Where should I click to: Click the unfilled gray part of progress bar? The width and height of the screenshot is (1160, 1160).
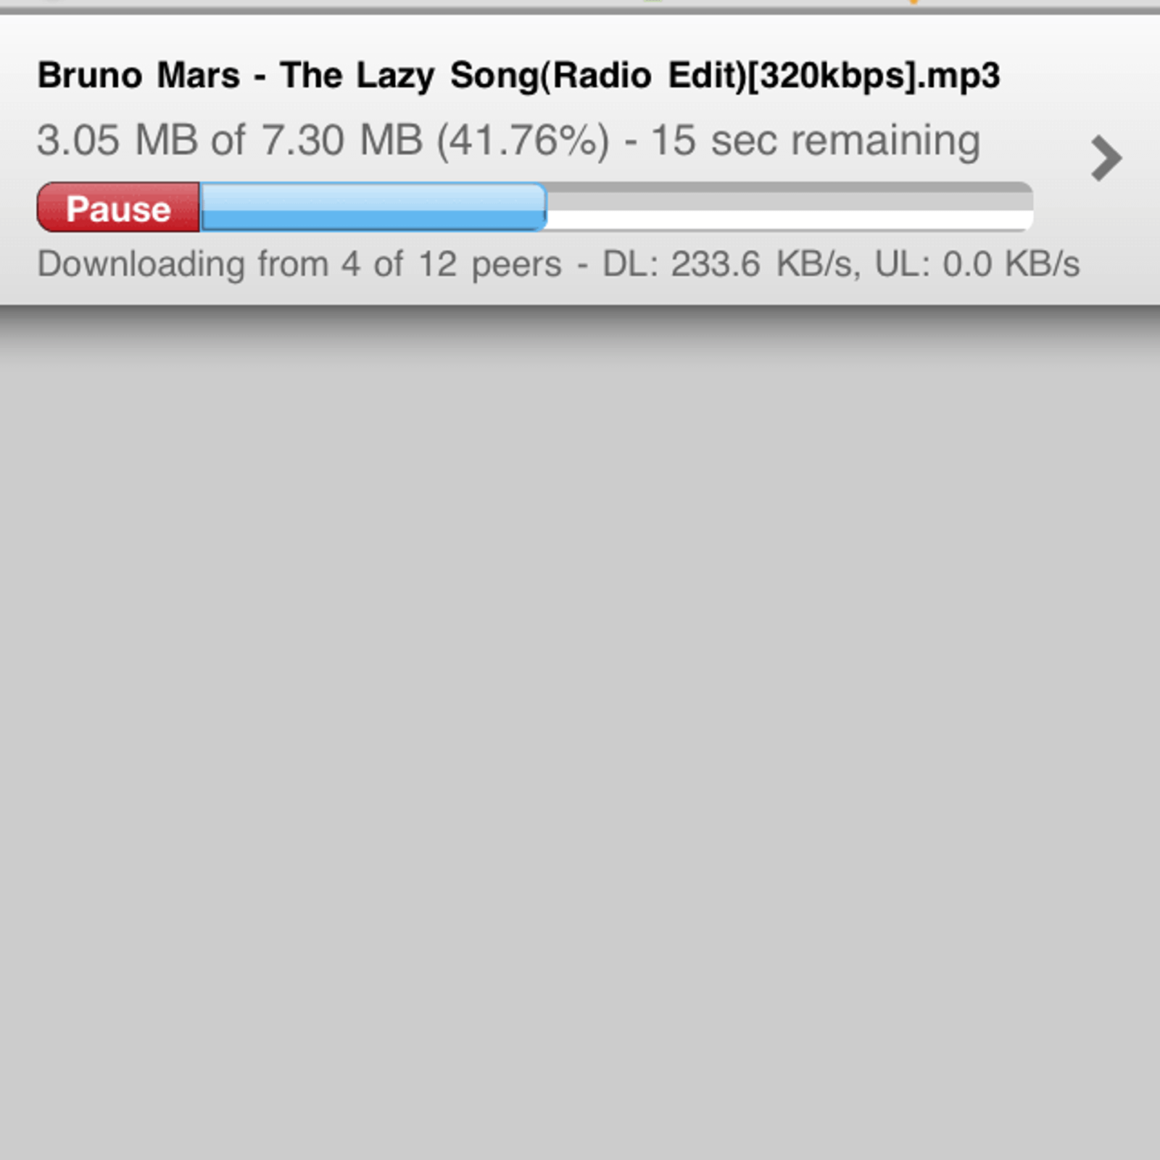(790, 207)
